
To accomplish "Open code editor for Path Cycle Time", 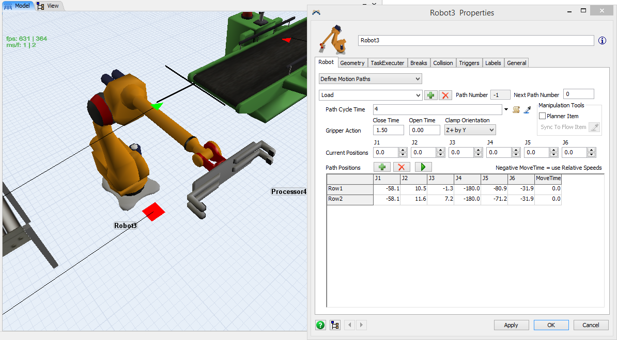I will (x=515, y=109).
